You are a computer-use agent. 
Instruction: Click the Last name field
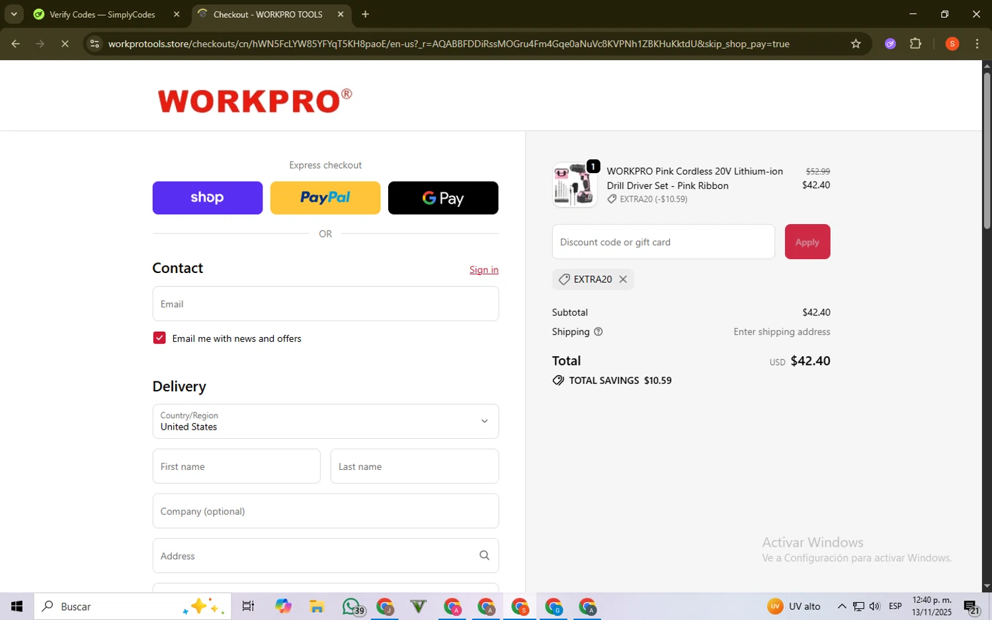pos(414,466)
